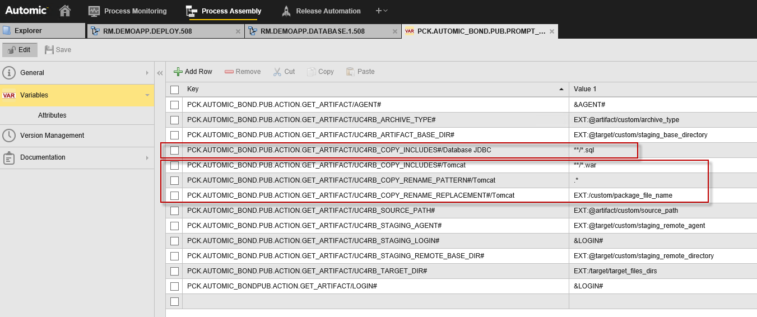This screenshot has height=317, width=757.
Task: Check the UC4RB_SOURCE_PATH# row checkbox
Action: point(174,211)
